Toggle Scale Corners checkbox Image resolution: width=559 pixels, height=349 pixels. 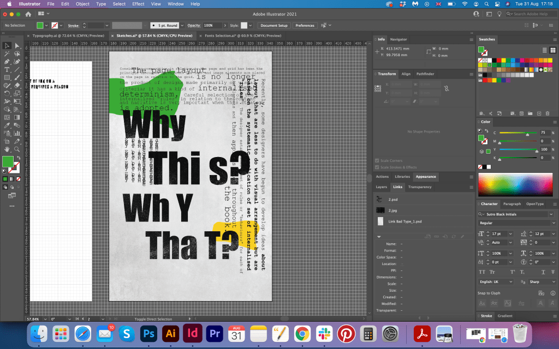[x=377, y=161]
